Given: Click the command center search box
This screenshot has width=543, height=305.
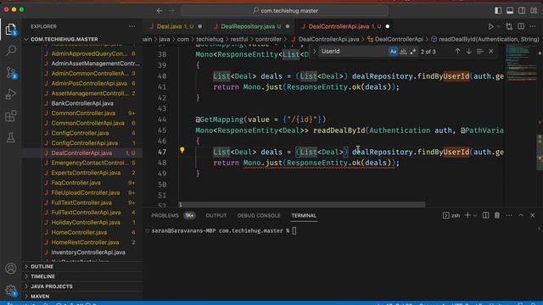Looking at the screenshot, I should 284,11.
